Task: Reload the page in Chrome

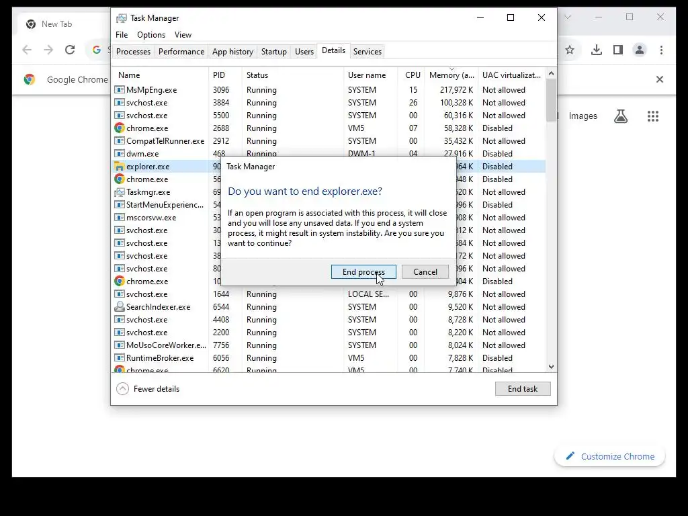Action: coord(70,50)
